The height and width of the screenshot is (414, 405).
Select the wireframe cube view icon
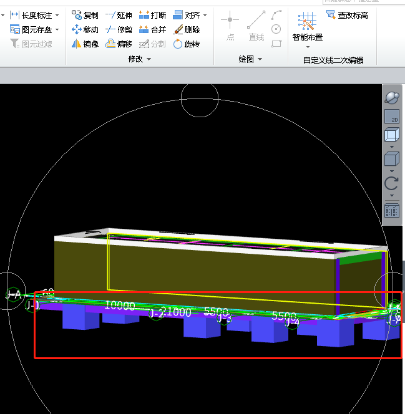(x=392, y=135)
